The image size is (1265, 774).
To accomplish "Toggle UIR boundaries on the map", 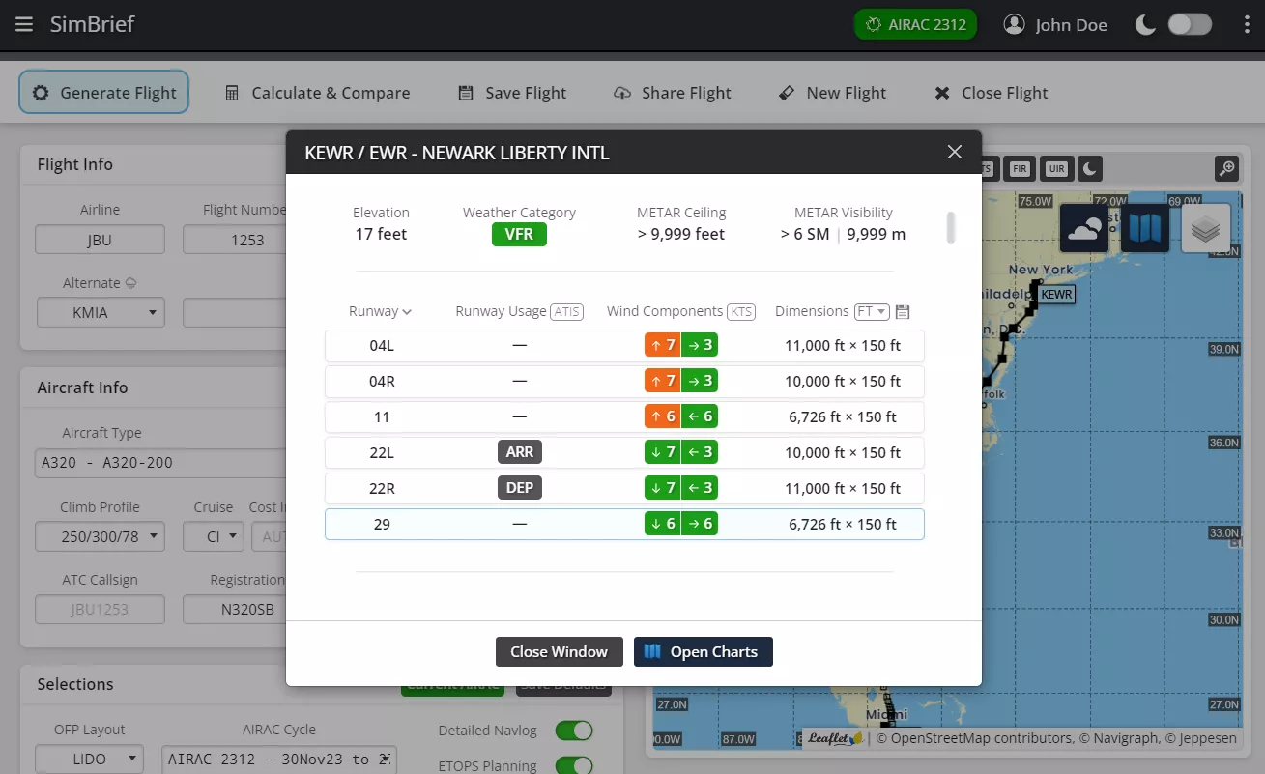I will 1056,168.
